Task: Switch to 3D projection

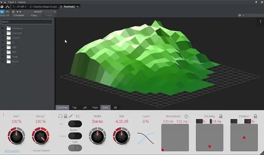Action: click(x=115, y=107)
